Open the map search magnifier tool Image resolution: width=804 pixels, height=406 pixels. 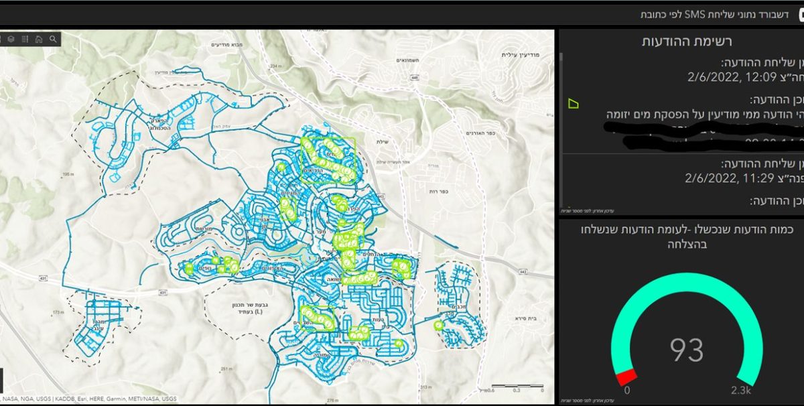(52, 40)
